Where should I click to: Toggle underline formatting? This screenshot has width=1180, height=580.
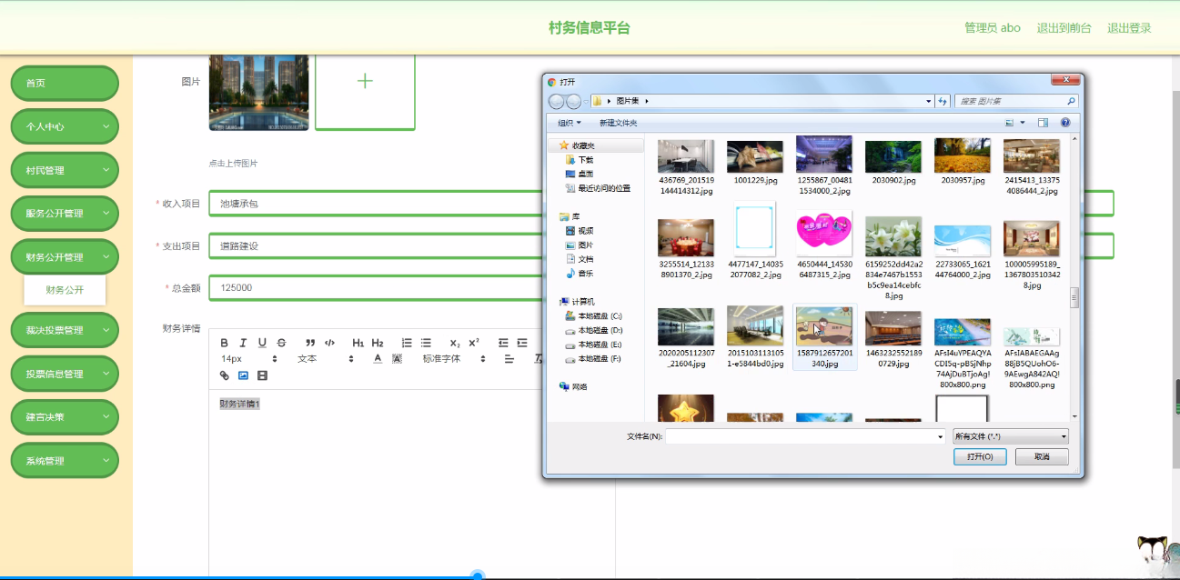[262, 343]
